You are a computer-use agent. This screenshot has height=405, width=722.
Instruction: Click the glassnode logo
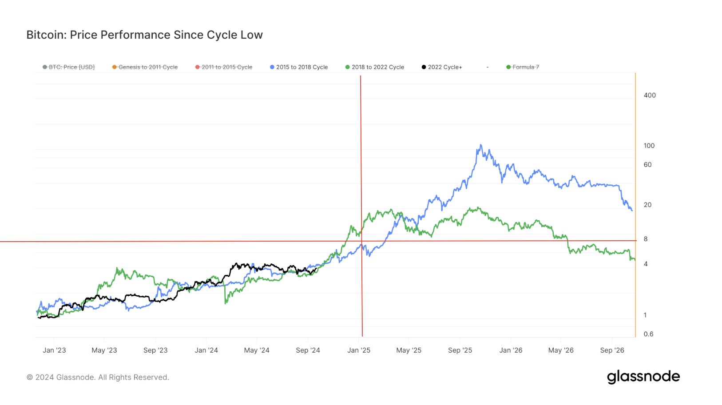(643, 377)
